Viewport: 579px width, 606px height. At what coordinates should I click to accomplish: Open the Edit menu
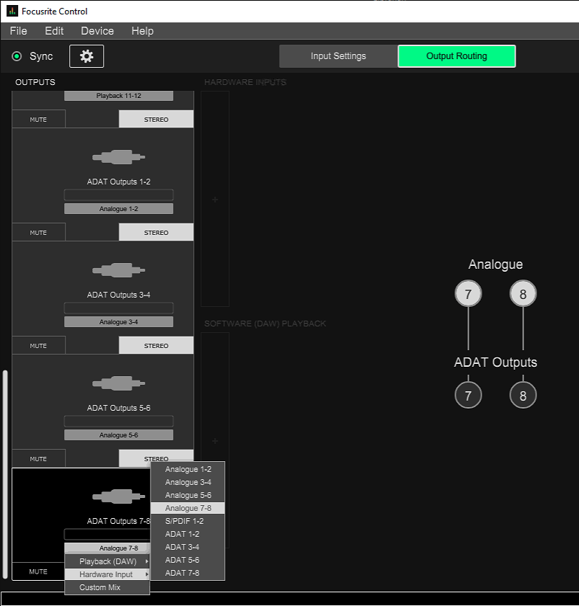pyautogui.click(x=54, y=31)
